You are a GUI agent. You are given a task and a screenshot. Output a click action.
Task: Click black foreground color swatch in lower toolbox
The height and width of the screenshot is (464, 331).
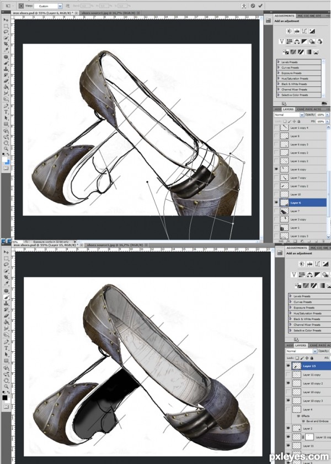(5, 398)
